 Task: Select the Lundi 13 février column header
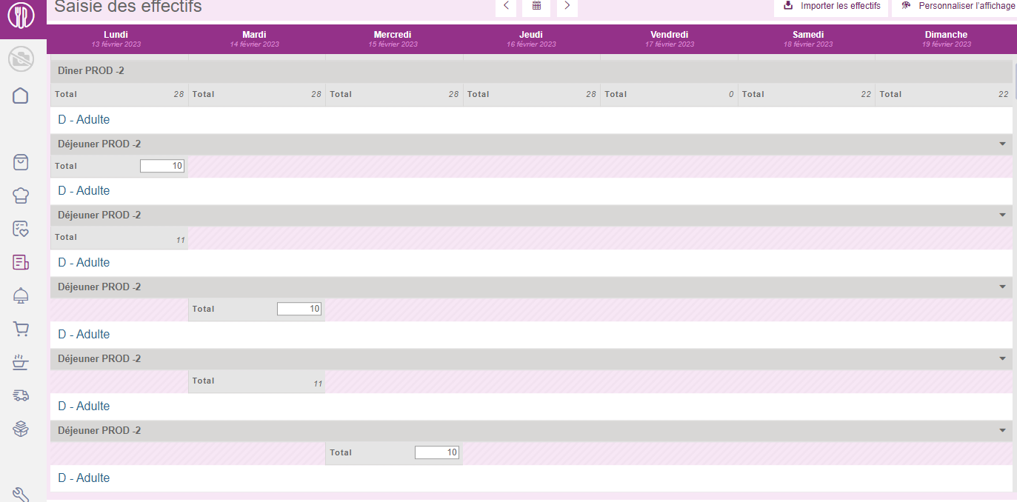coord(116,39)
